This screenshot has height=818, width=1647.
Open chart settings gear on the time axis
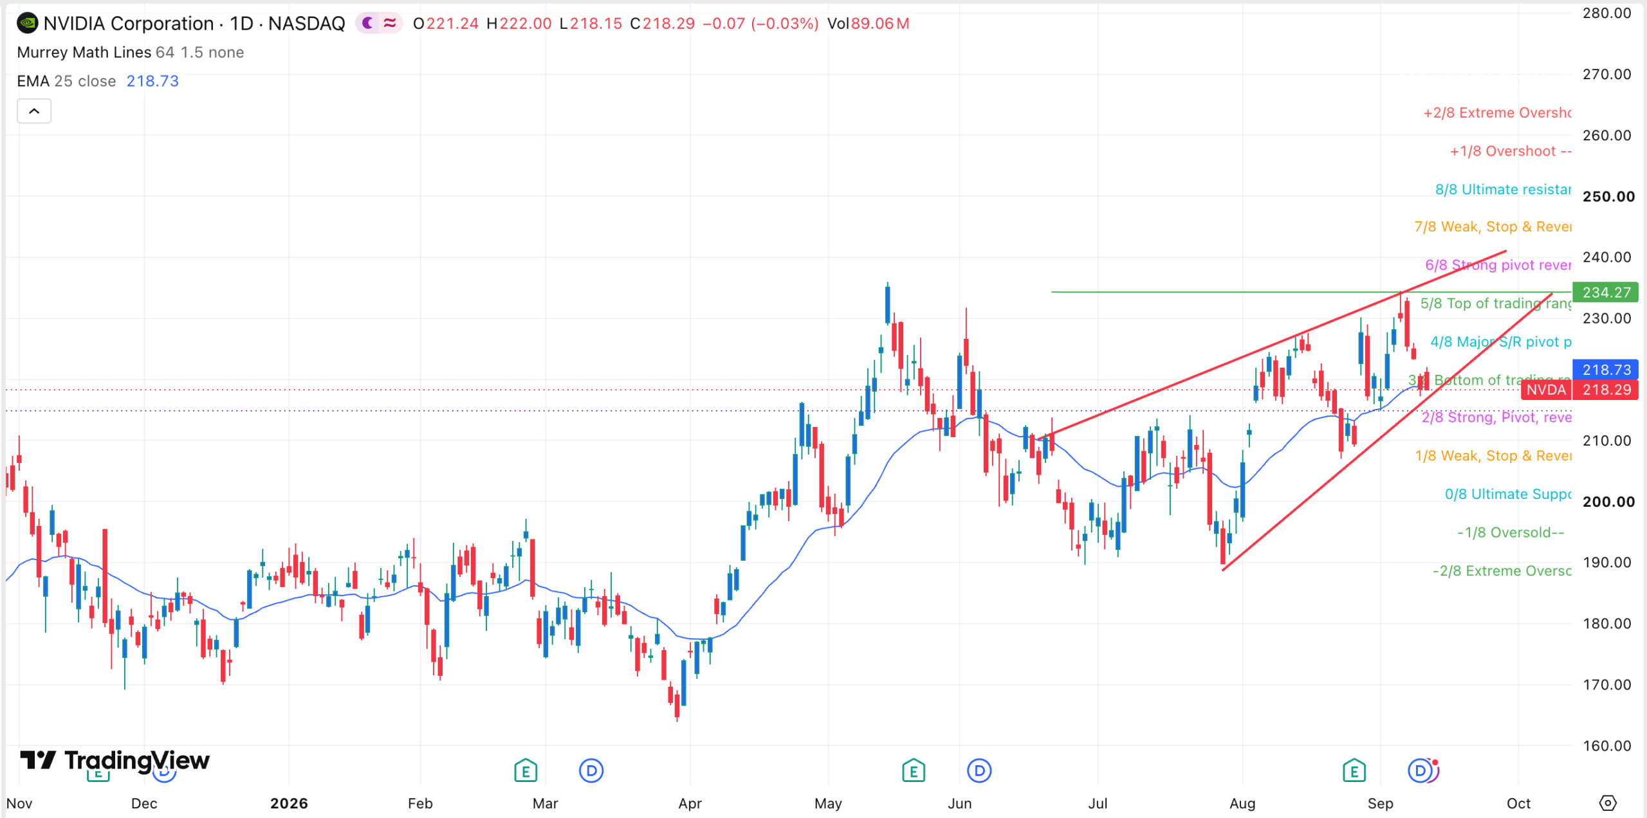(1608, 803)
